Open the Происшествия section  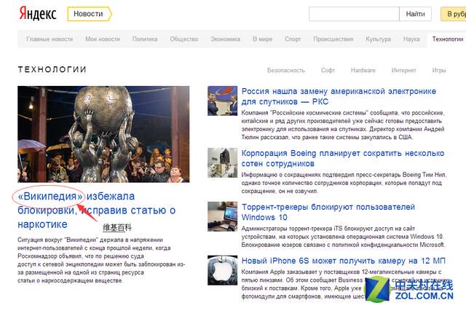point(333,39)
